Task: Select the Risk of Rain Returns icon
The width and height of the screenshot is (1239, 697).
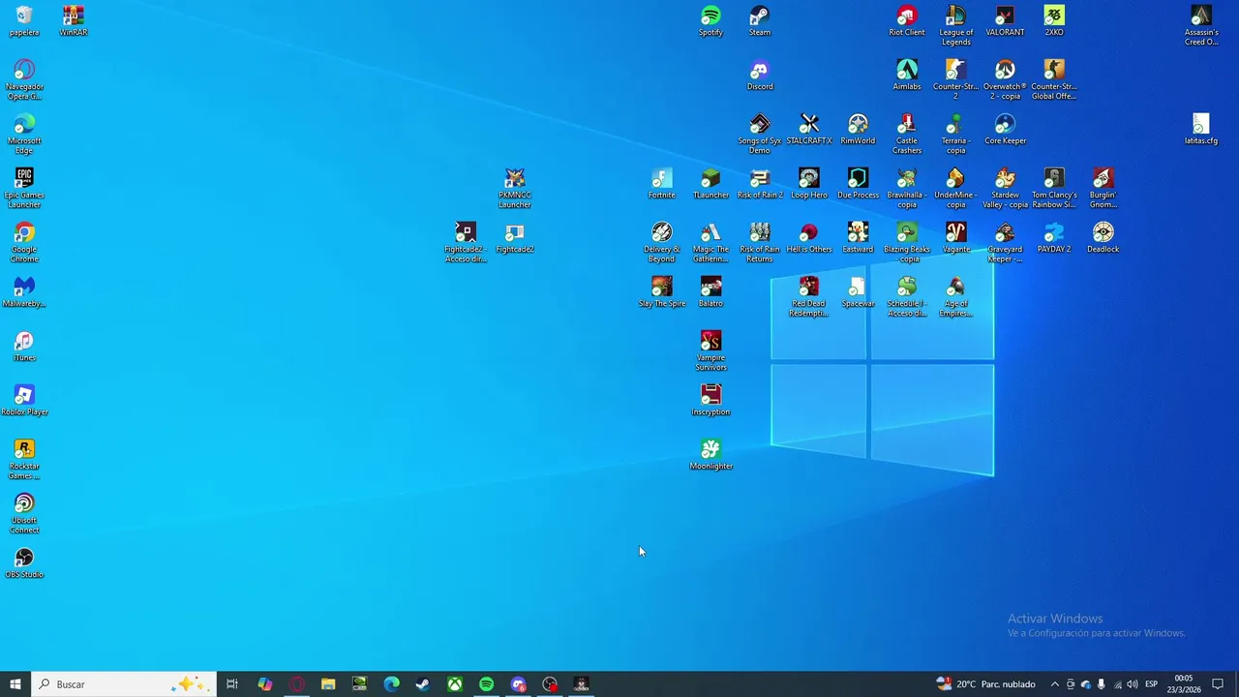Action: pyautogui.click(x=760, y=242)
